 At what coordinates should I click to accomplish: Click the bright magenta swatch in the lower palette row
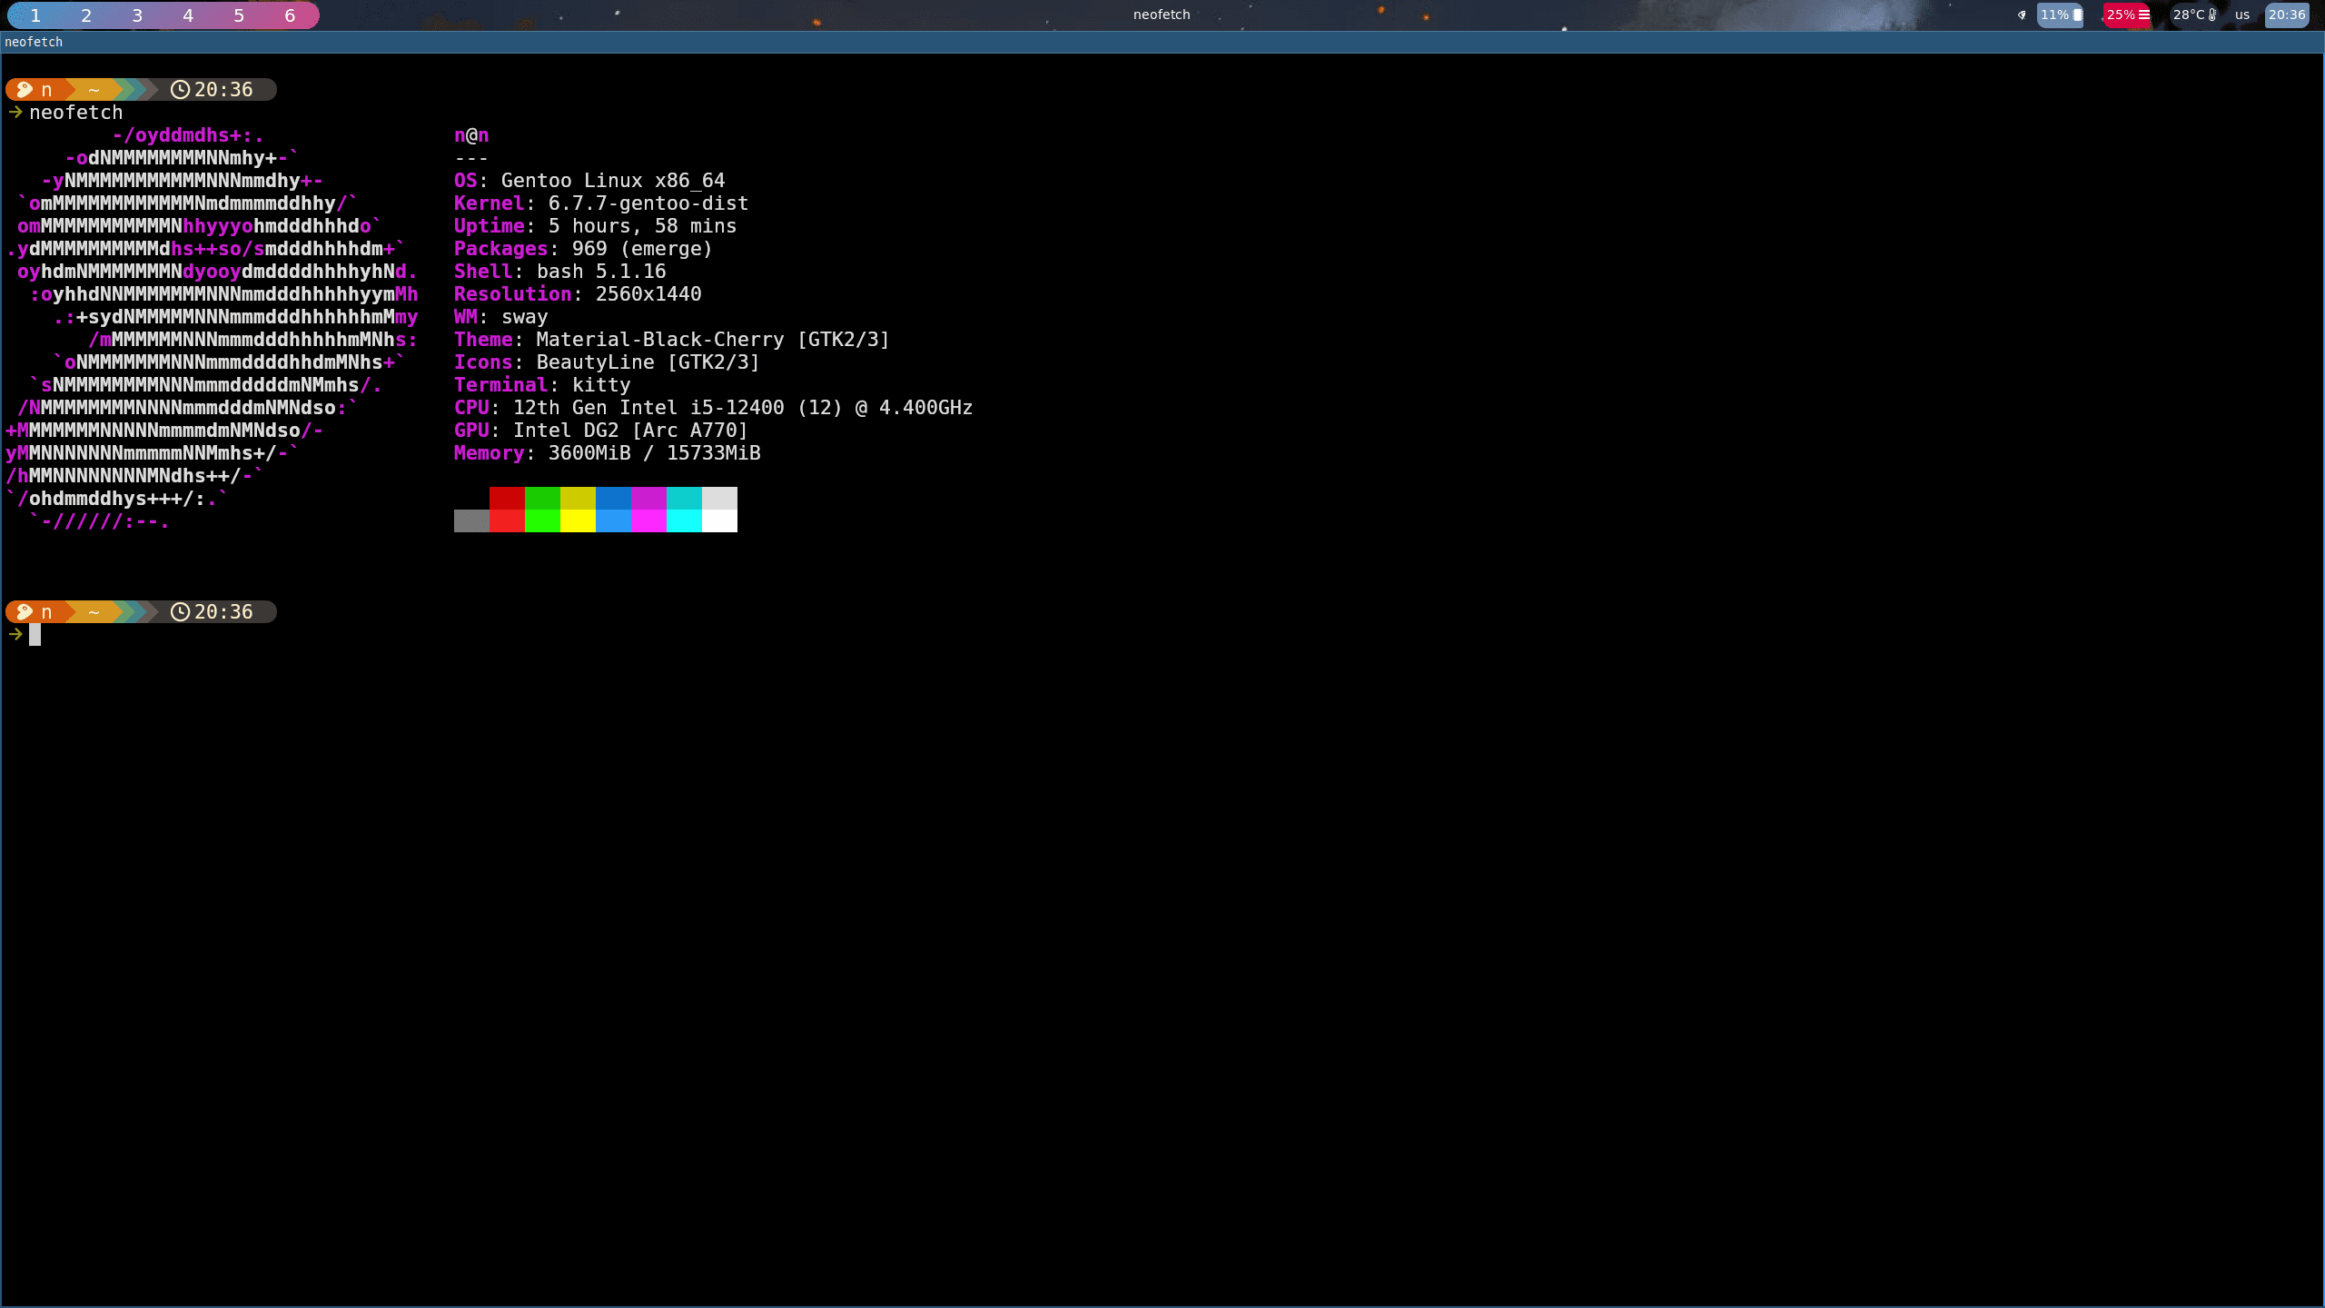pos(648,520)
